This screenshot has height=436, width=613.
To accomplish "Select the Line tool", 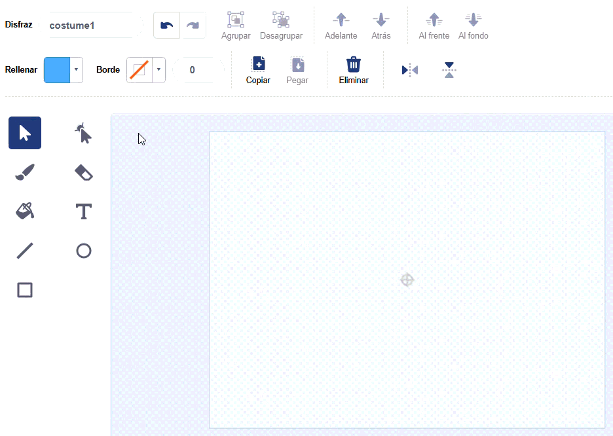I will 25,251.
